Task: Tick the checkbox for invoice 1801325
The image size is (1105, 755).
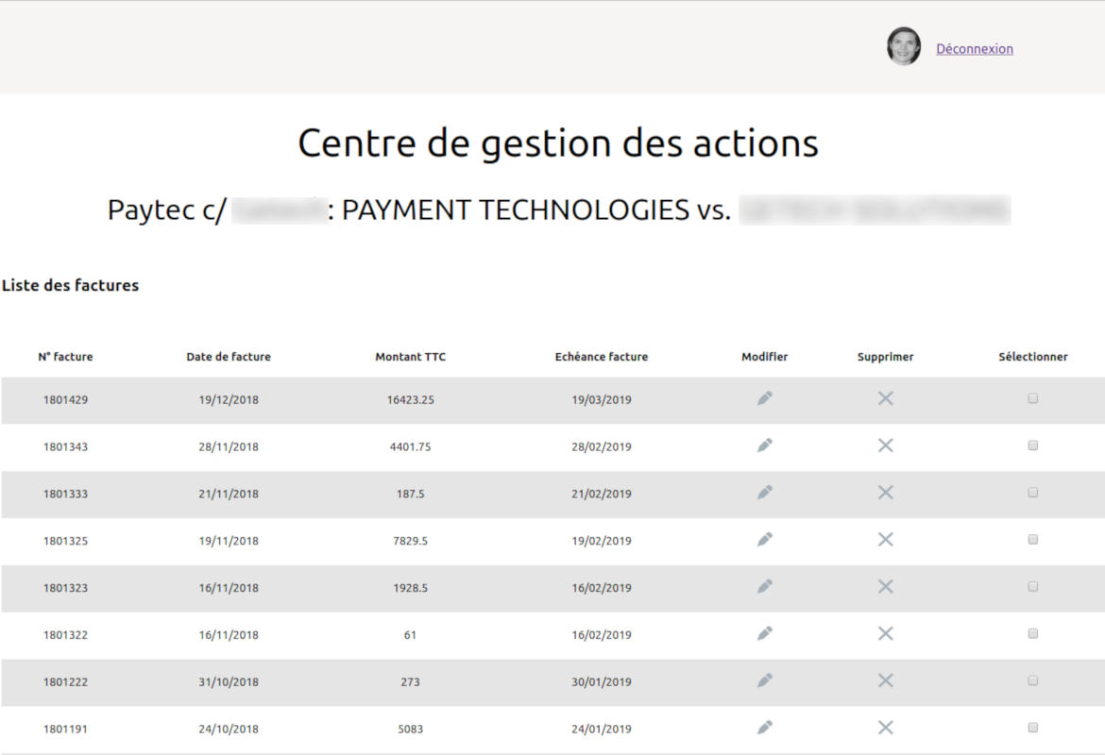Action: click(1032, 540)
